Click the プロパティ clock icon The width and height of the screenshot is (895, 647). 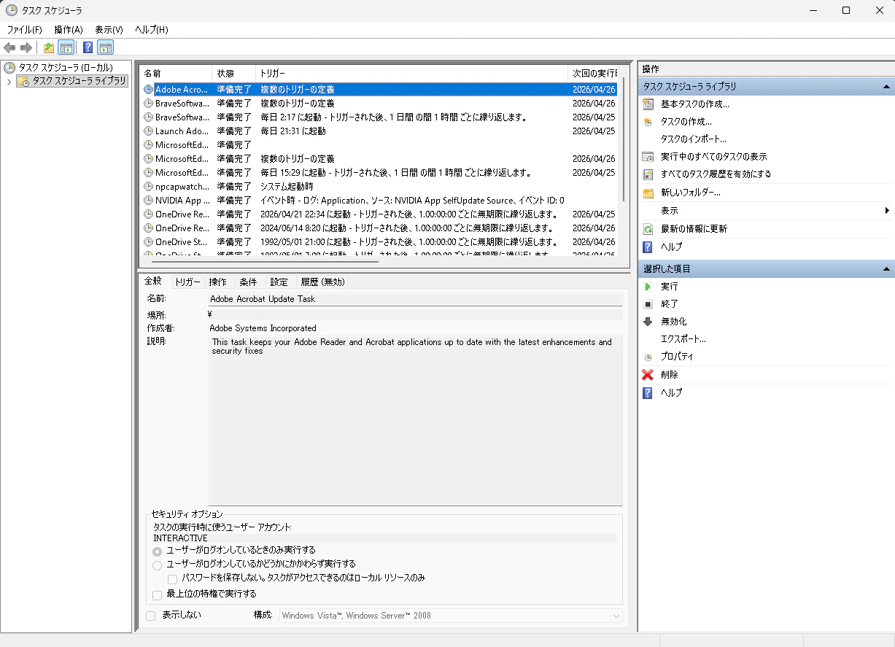tap(648, 357)
